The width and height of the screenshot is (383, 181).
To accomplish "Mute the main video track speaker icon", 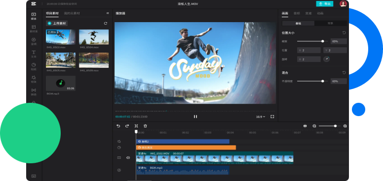I will (128, 158).
